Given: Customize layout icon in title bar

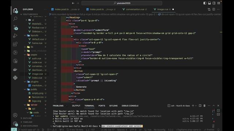Looking at the screenshot, I should [219, 3].
